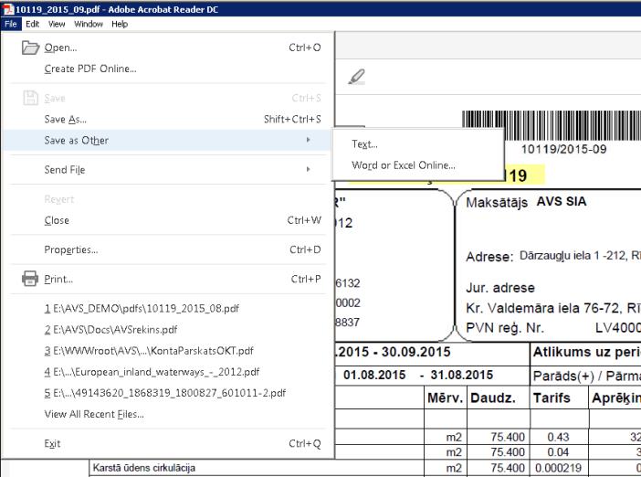The width and height of the screenshot is (641, 477).
Task: Select Create PDF Online...
Action: click(x=168, y=69)
